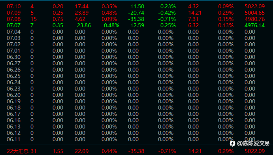Click the 06.19 date cell

click(x=14, y=101)
